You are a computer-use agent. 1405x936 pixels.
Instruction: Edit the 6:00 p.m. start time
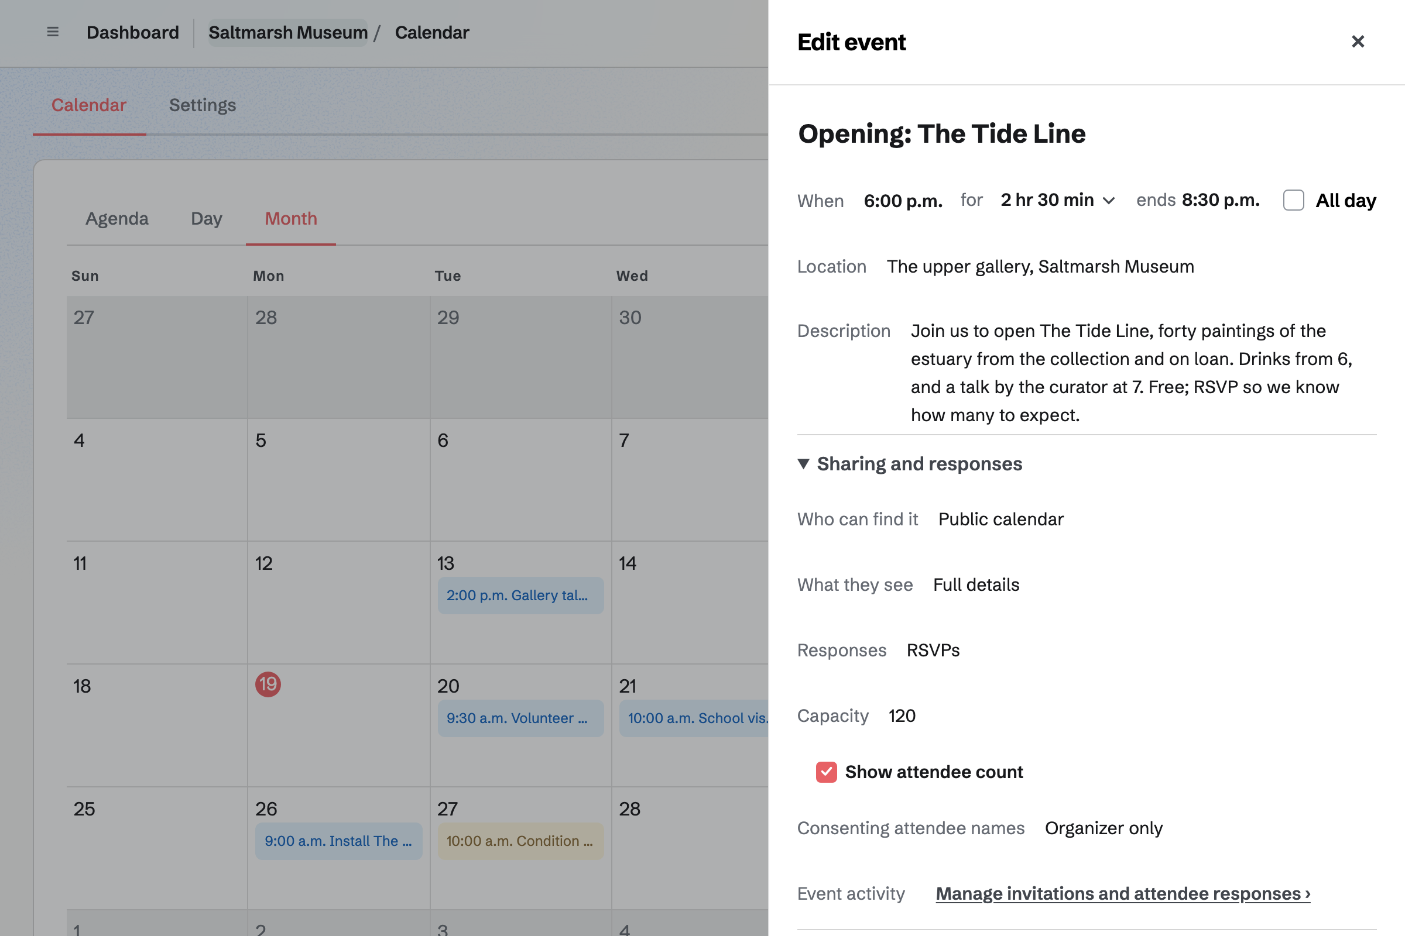(x=903, y=201)
